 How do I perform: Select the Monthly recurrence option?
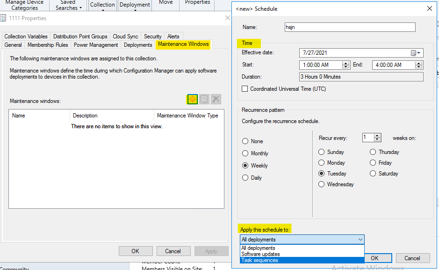pyautogui.click(x=255, y=153)
